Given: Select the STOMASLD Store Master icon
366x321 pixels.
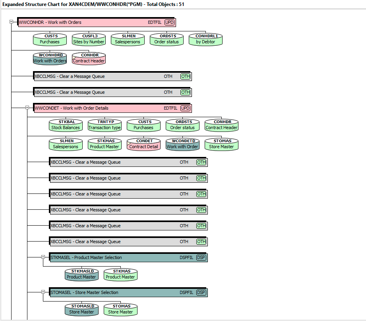Looking at the screenshot, I should pos(81,309).
